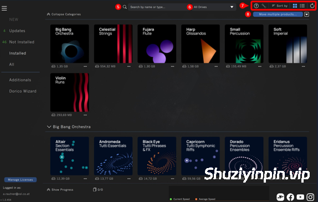The width and height of the screenshot is (318, 202).
Task: Open the wrench settings icon
Action: (264, 6)
